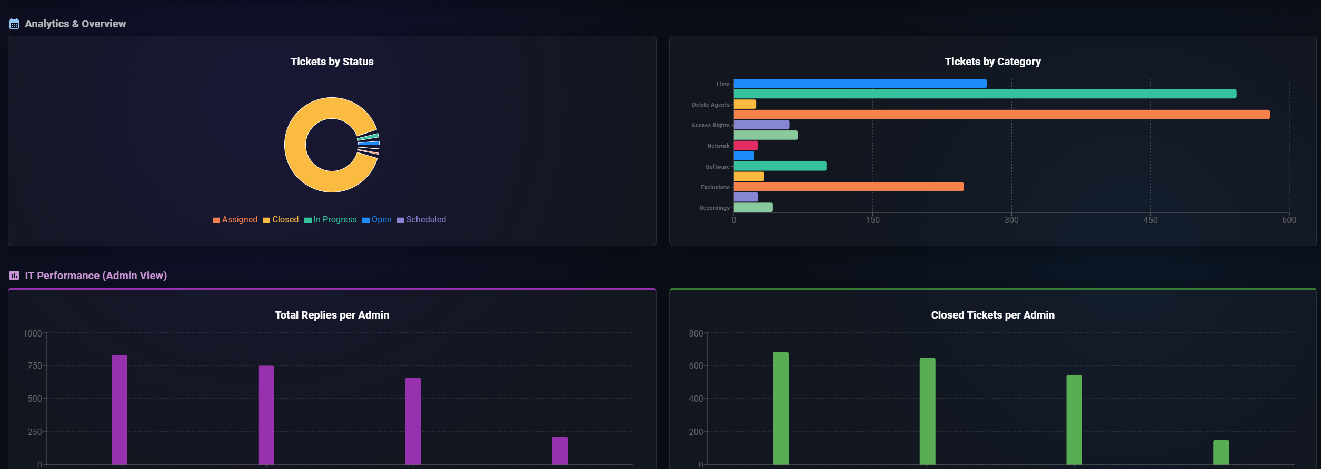Viewport: 1321px width, 469px height.
Task: Click the longest orange bar in category chart
Action: [x=1001, y=115]
